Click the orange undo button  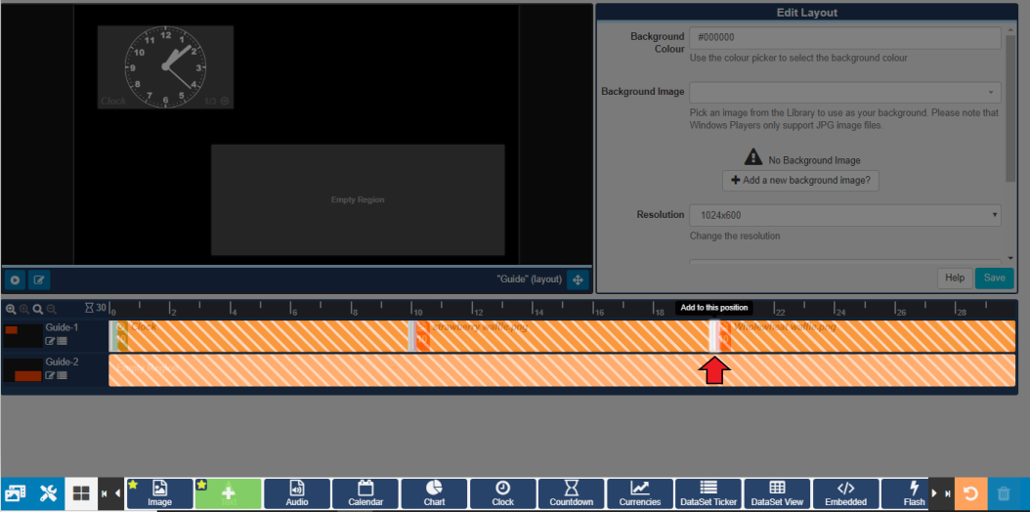click(x=970, y=493)
